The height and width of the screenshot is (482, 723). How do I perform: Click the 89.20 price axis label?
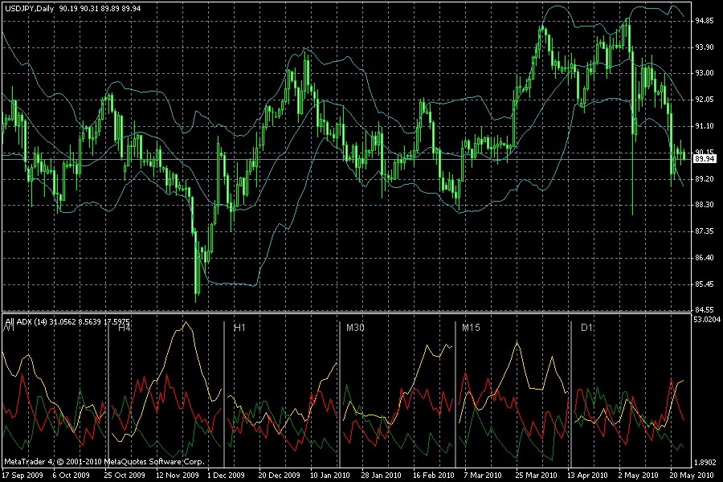pos(705,178)
